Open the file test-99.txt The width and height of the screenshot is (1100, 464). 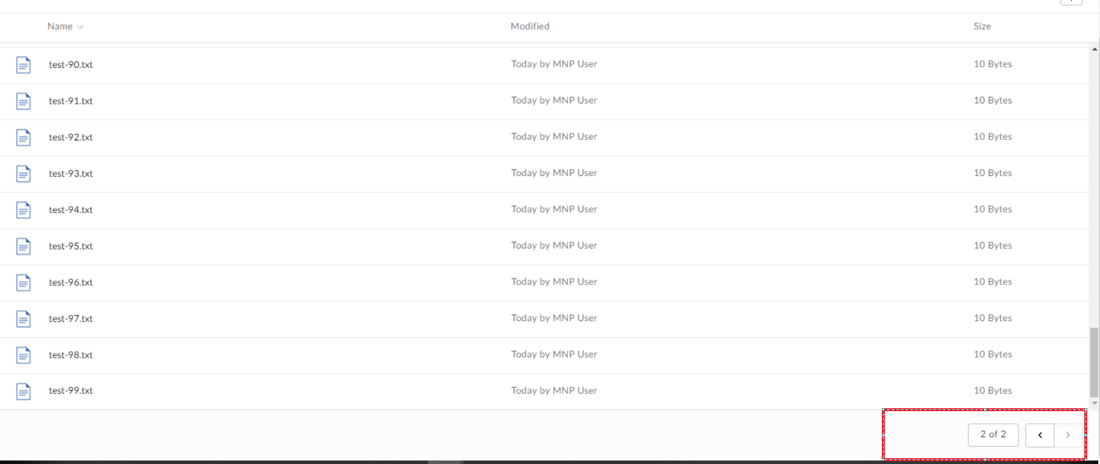click(70, 391)
